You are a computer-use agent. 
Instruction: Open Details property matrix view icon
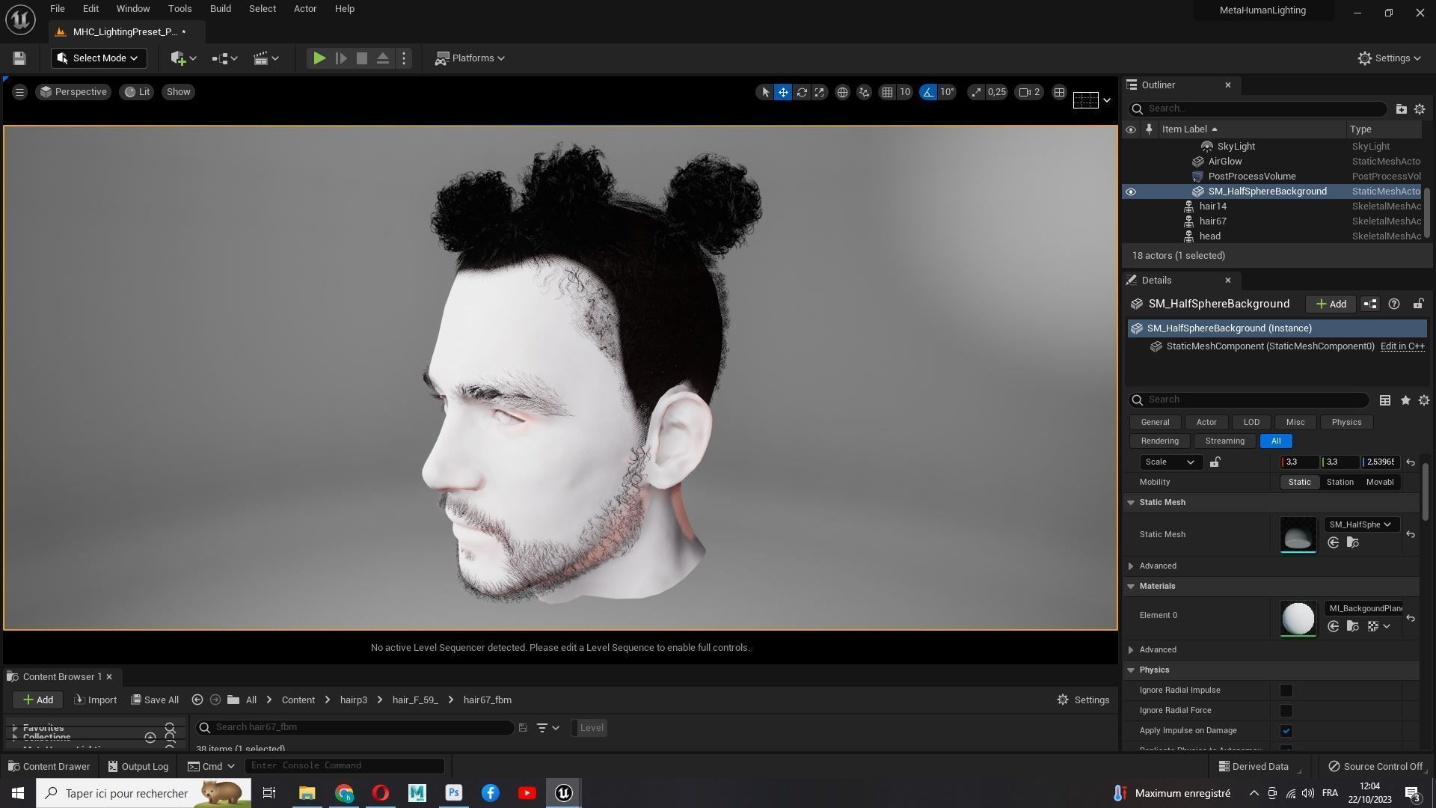[1385, 400]
